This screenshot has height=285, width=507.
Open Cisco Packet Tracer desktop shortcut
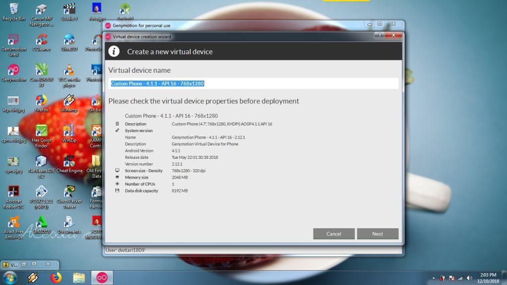coord(69,197)
